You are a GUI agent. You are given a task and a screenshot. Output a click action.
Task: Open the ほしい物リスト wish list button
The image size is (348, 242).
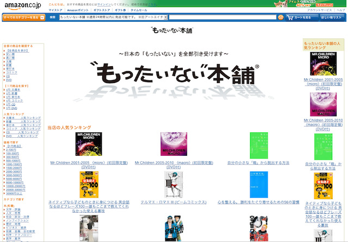(332, 17)
